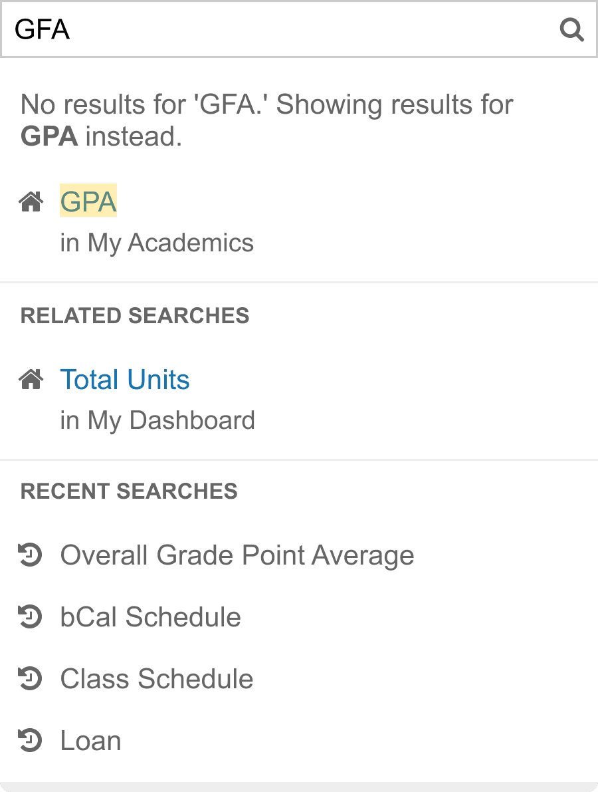Click the home icon beside Total Units
This screenshot has width=598, height=792.
[31, 380]
